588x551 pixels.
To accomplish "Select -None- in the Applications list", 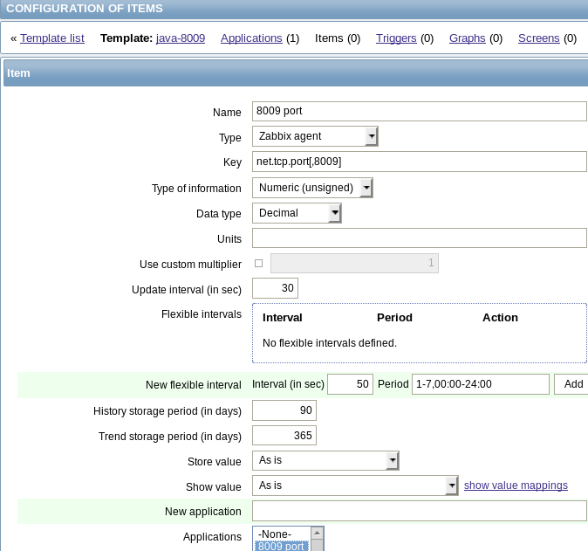I will tap(282, 534).
